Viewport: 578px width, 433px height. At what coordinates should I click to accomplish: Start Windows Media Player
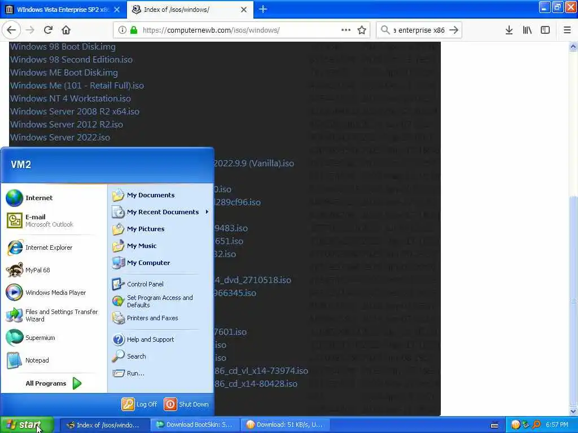pos(54,293)
